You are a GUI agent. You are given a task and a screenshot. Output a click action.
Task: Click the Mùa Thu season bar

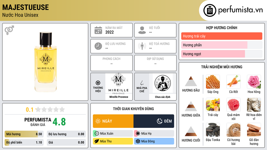[113, 141]
